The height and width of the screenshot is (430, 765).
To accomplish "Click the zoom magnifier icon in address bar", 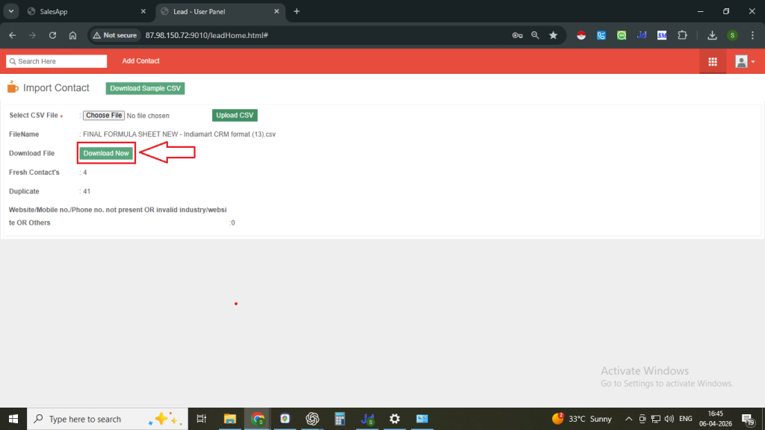I will [535, 35].
